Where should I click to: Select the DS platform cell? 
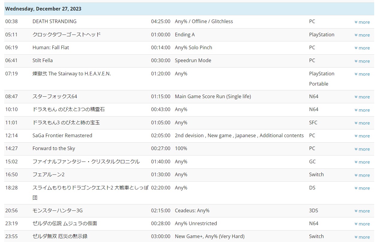[x=312, y=188]
